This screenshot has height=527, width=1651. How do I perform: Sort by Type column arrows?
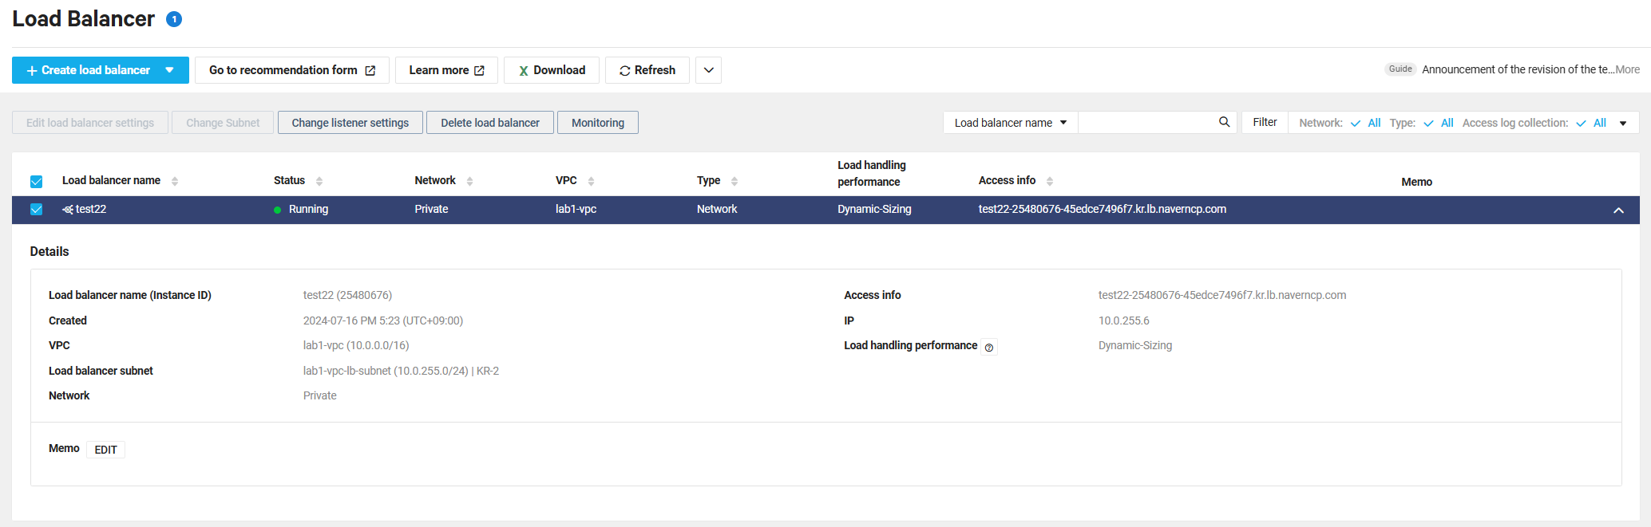734,181
